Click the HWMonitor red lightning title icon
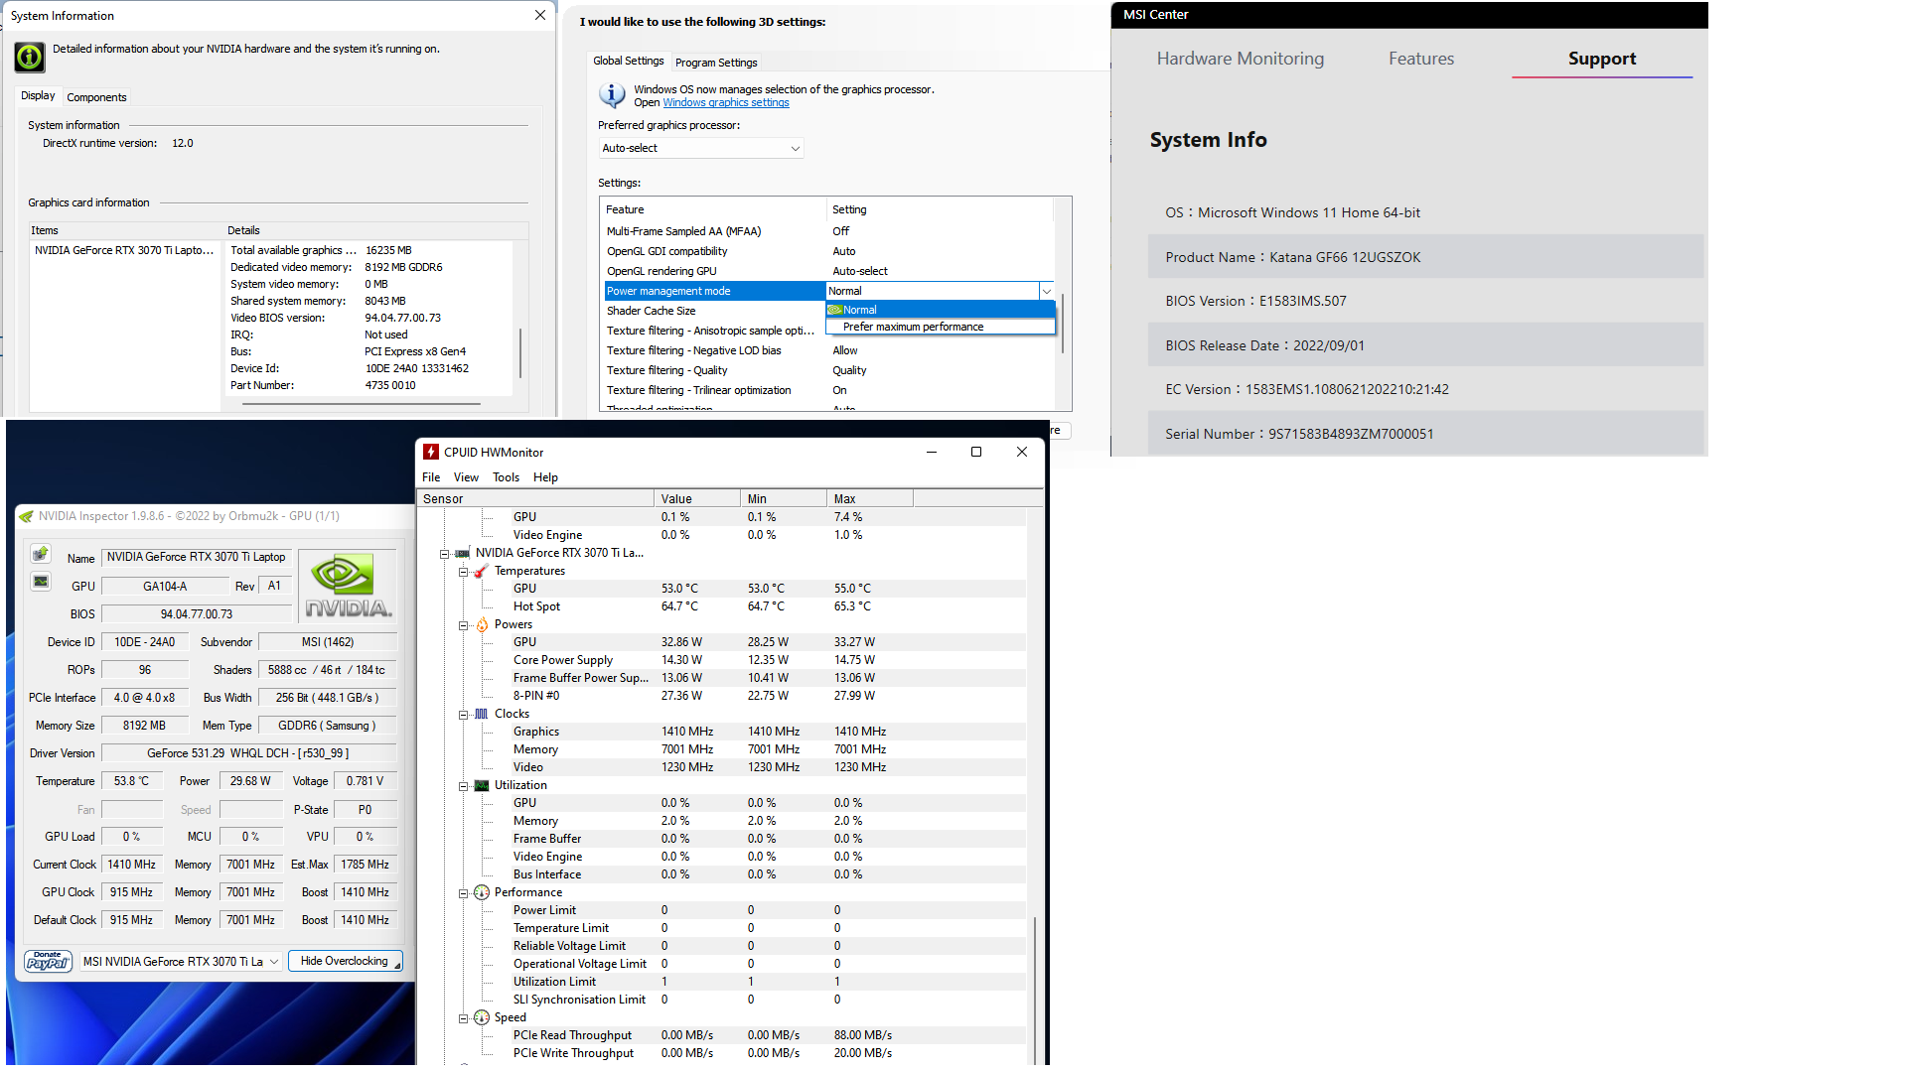 click(x=431, y=452)
